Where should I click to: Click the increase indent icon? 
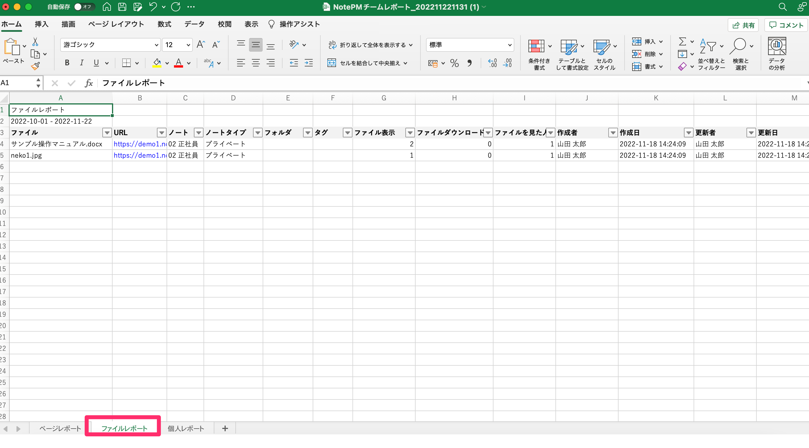coord(308,63)
